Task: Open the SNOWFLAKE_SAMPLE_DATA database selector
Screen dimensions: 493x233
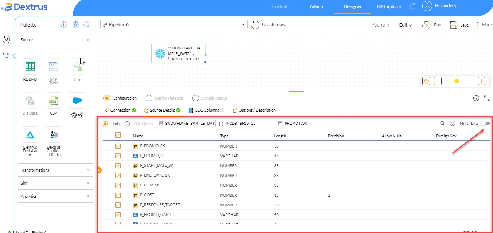Action: point(186,124)
